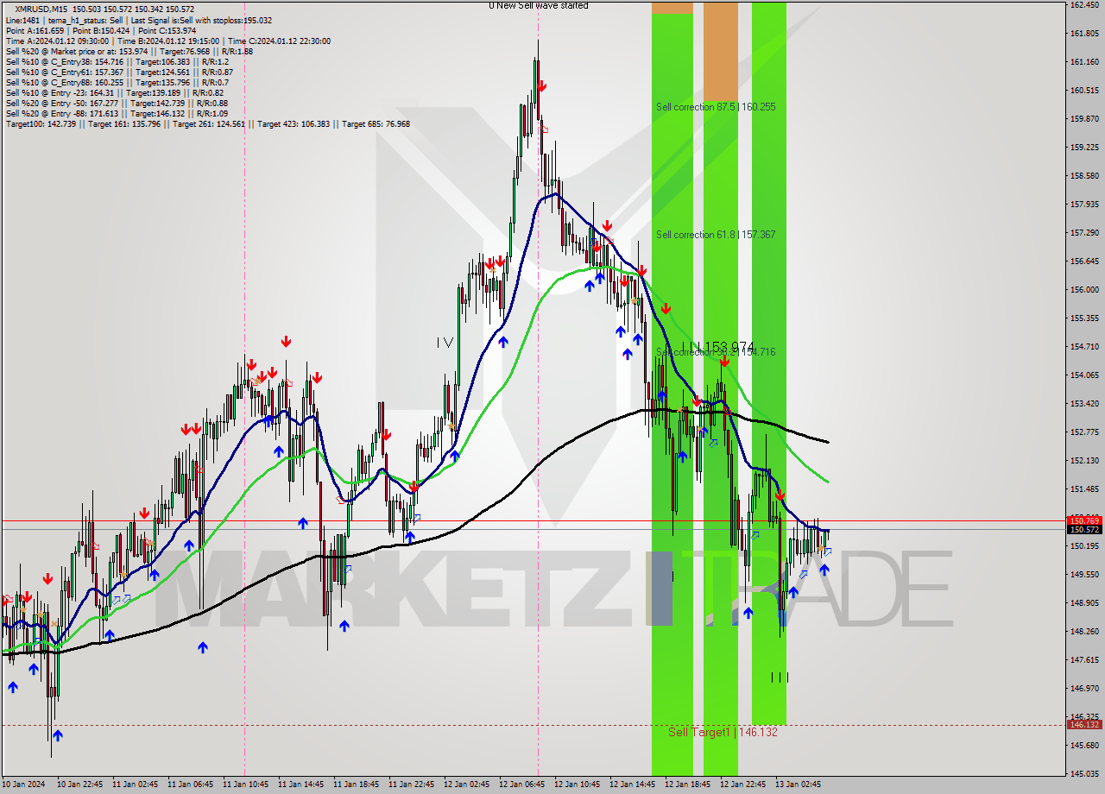Select the 'Line:1481 | tema_h1_status: Sell' info line
Screen dimensions: 1105x794
pyautogui.click(x=139, y=20)
